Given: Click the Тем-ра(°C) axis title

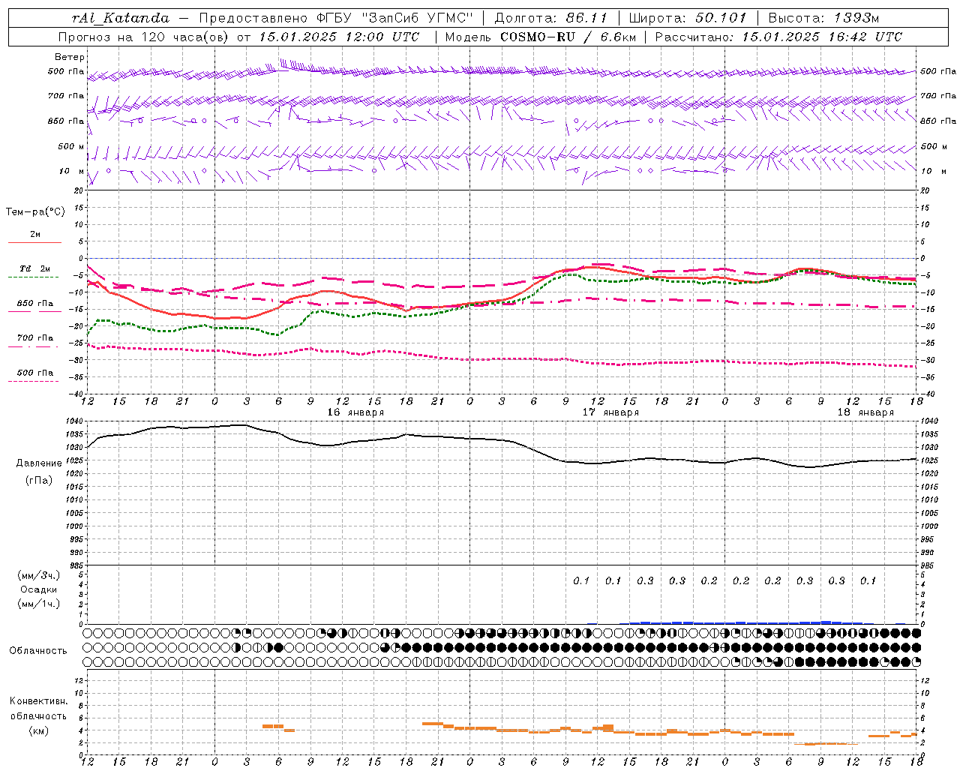Looking at the screenshot, I should click(35, 212).
